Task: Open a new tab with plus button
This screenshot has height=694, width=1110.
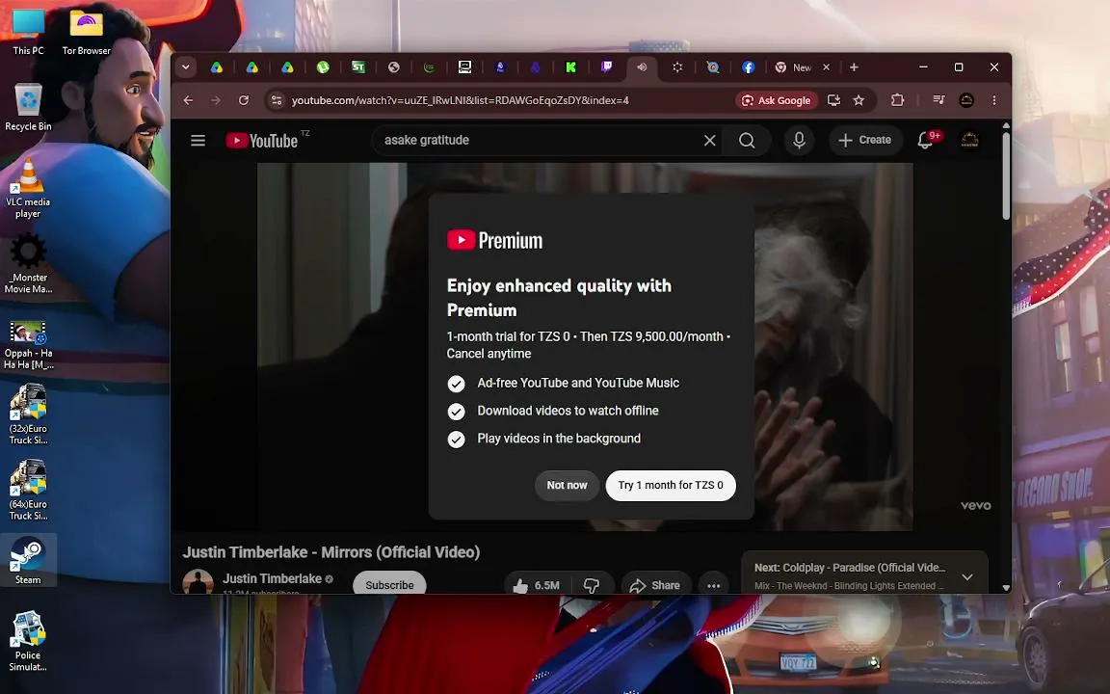Action: point(854,67)
